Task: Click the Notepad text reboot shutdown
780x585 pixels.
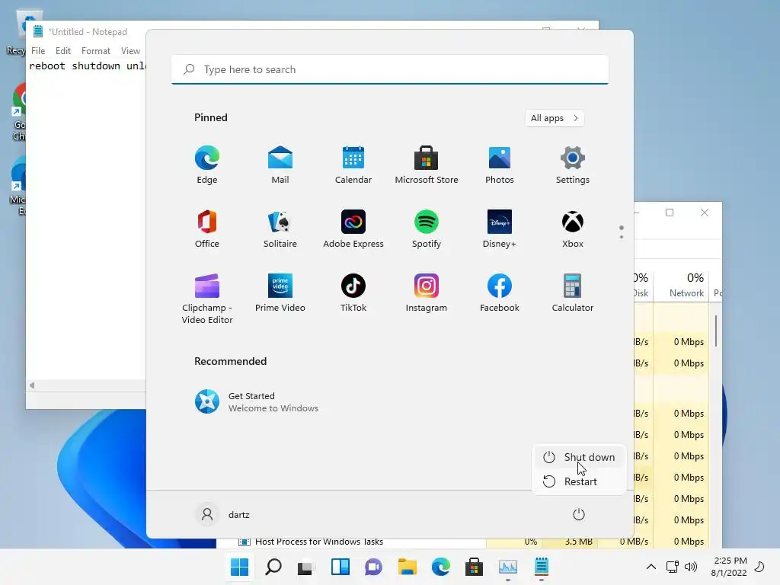Action: [x=75, y=66]
